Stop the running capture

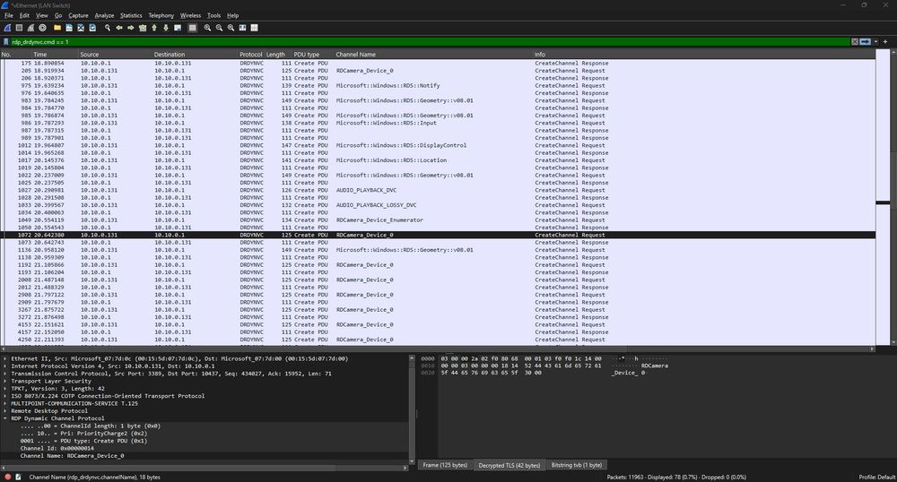(19, 28)
